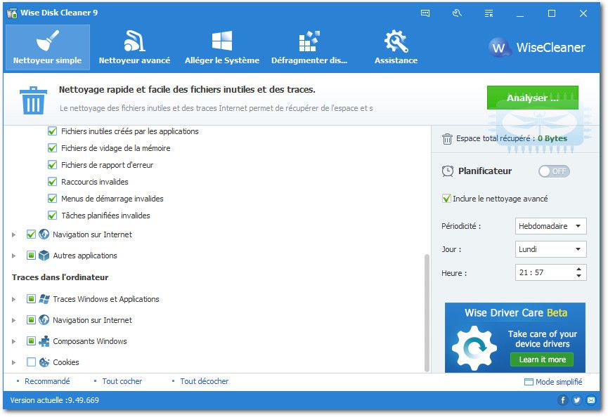
Task: Click Version actuelle :9.49.669 status text
Action: point(55,400)
